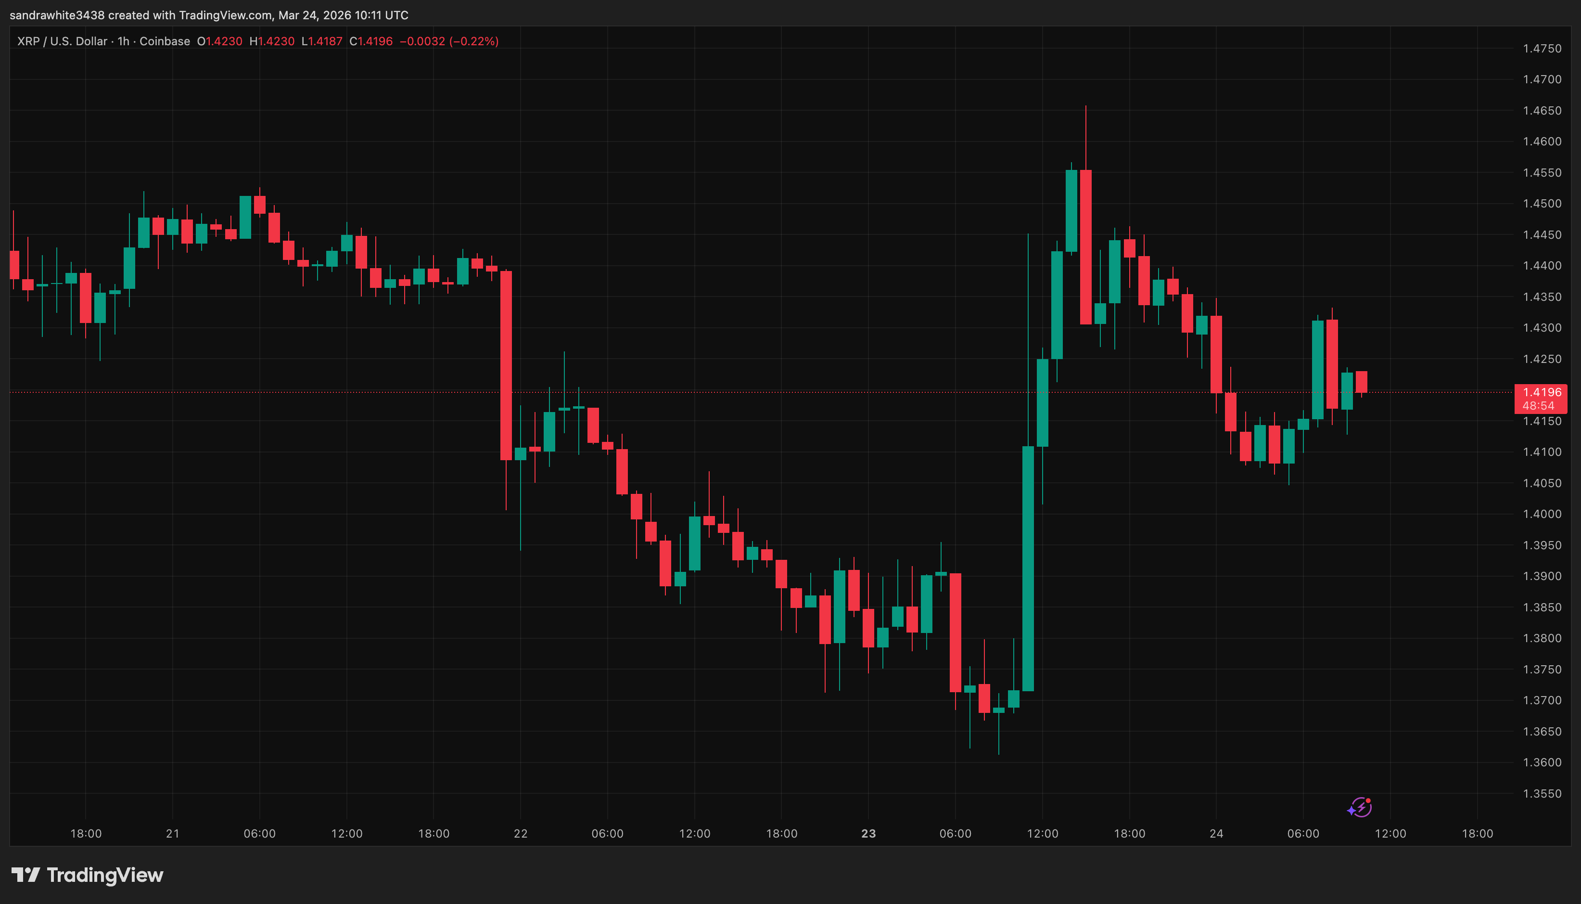This screenshot has width=1581, height=904.
Task: Click the bold 23 date on time axis
Action: (868, 833)
